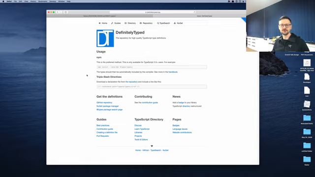This screenshot has width=315, height=177.
Task: Reload the page with refresh icon
Action: (x=194, y=12)
